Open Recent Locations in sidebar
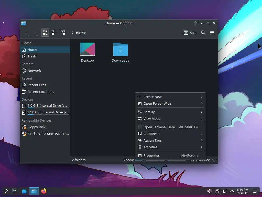262x197 pixels. (45, 92)
